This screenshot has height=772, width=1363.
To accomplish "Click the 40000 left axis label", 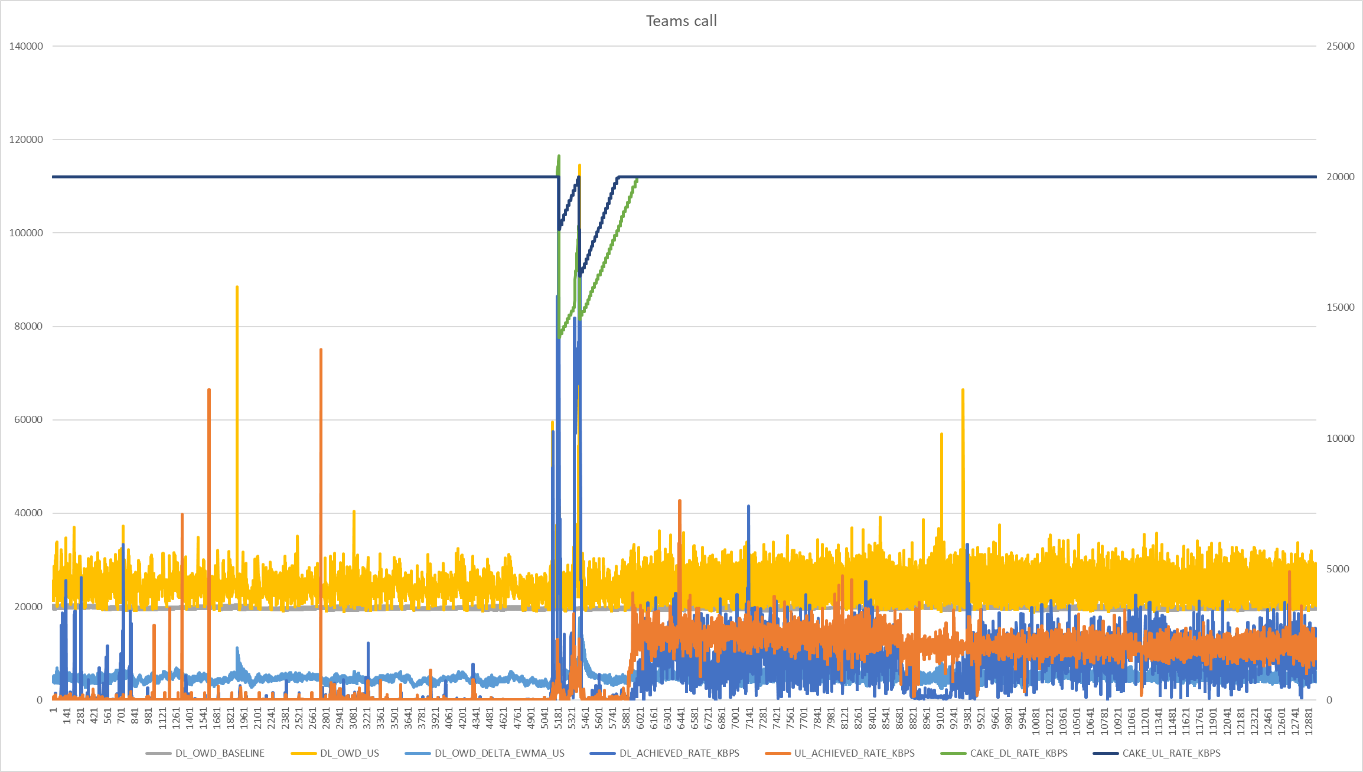I will pos(28,513).
